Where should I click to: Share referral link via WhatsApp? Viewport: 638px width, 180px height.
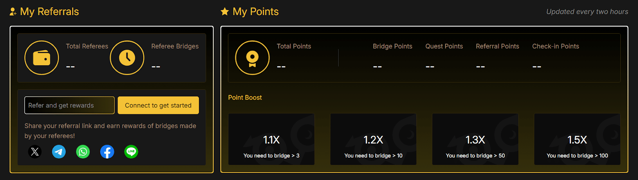click(83, 152)
